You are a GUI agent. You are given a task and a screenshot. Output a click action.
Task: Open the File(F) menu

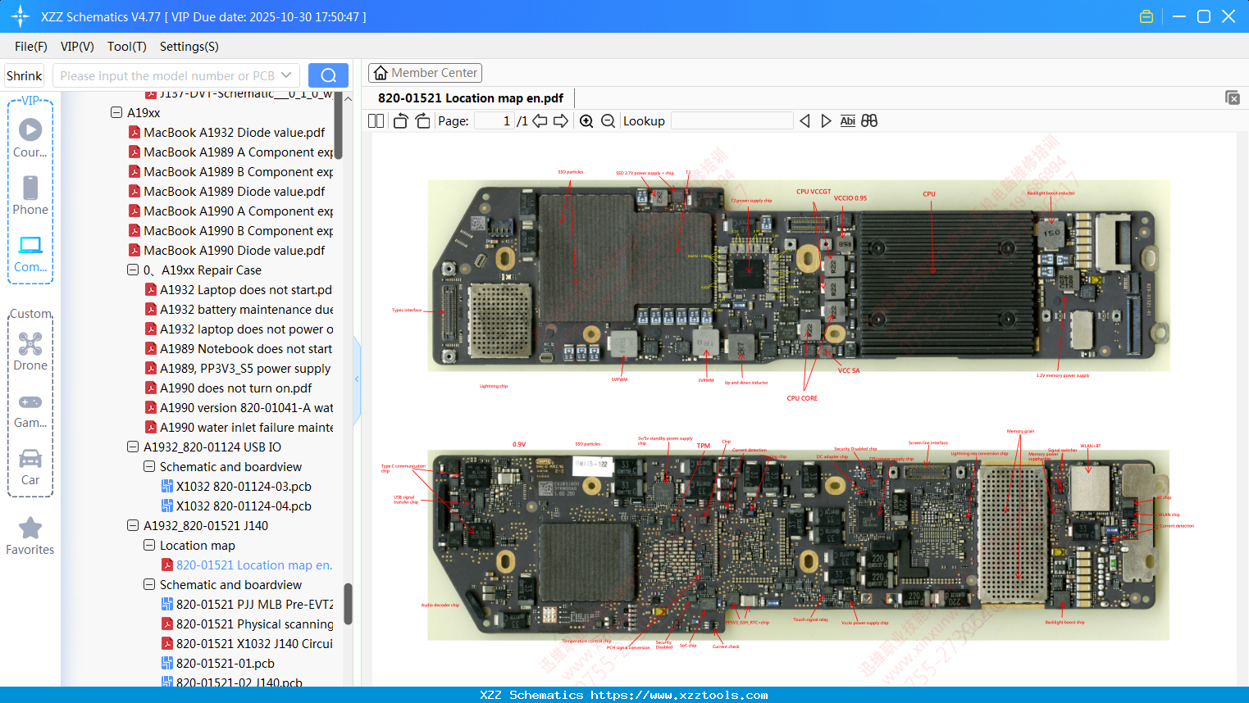(x=31, y=47)
